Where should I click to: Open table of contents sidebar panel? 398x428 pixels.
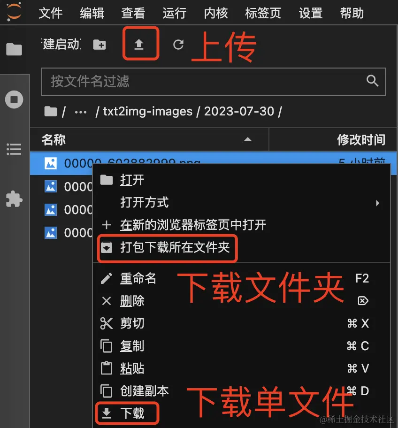(14, 149)
